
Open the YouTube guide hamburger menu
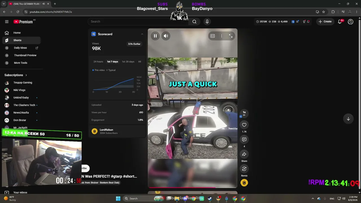click(7, 21)
